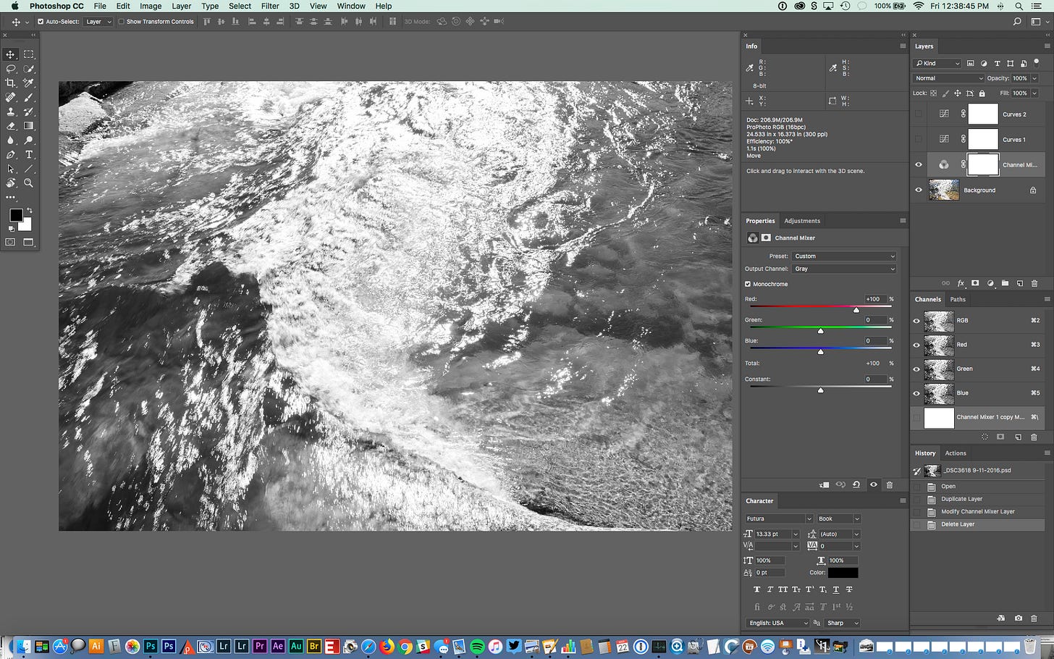Viewport: 1054px width, 659px height.
Task: Open the Output Channel dropdown
Action: coord(844,269)
